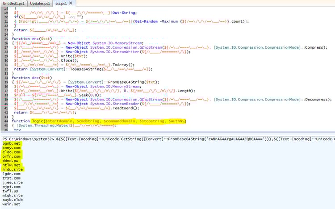Click output domain zrst.com
The image size is (335, 209).
tap(12, 178)
